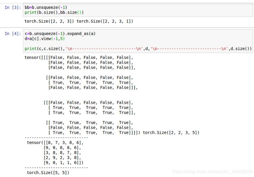254x177 pixels.
Task: Click the dashed separator above tensor([[8, 7...
Action: [56, 137]
